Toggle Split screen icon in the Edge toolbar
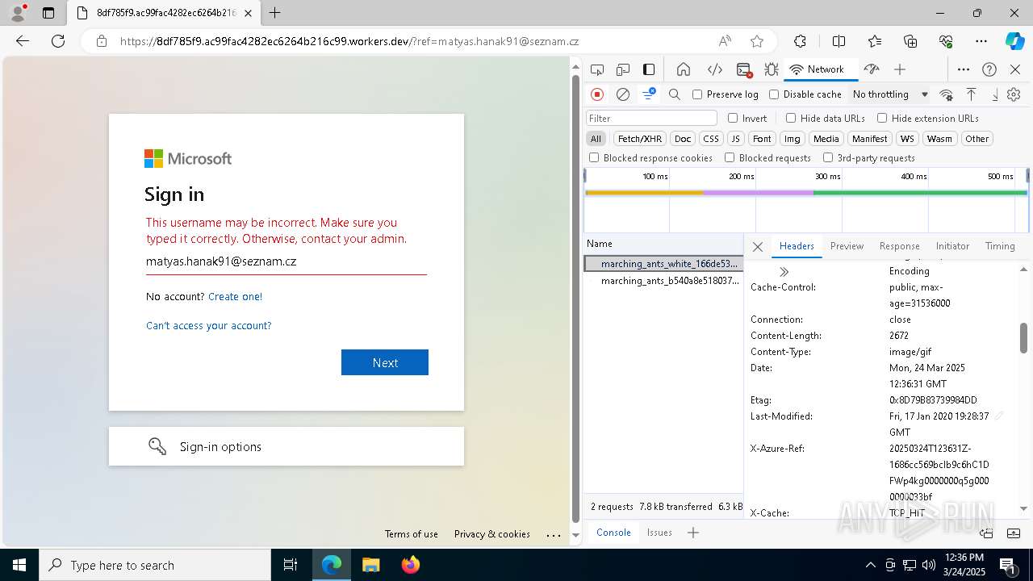The height and width of the screenshot is (581, 1033). (x=839, y=41)
